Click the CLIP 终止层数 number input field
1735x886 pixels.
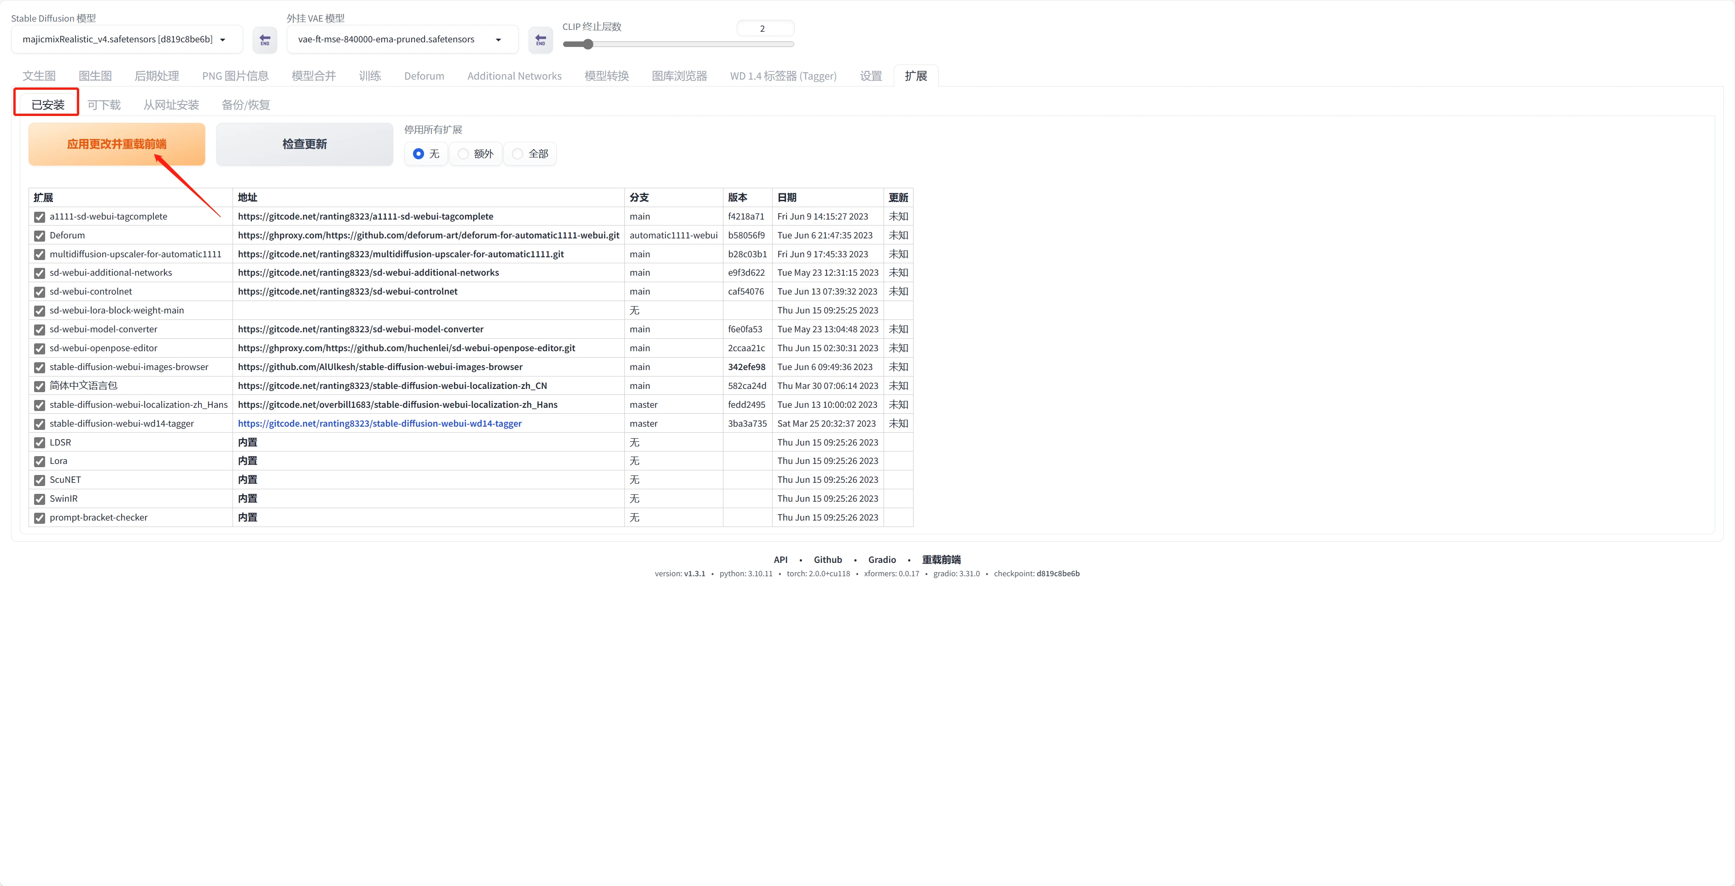tap(765, 28)
